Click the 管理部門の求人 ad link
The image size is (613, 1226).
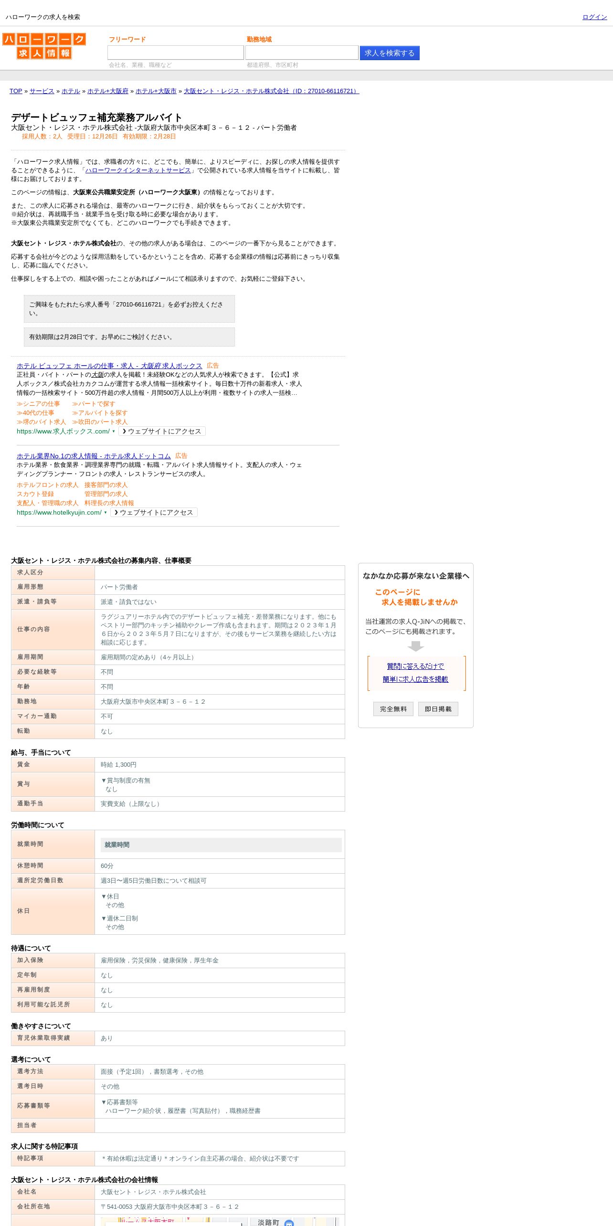point(106,494)
